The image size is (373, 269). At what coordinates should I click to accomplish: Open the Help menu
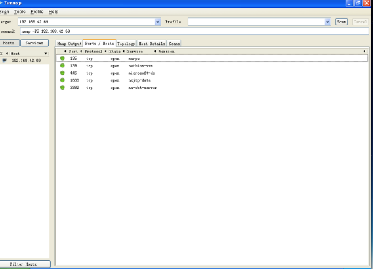pos(53,12)
